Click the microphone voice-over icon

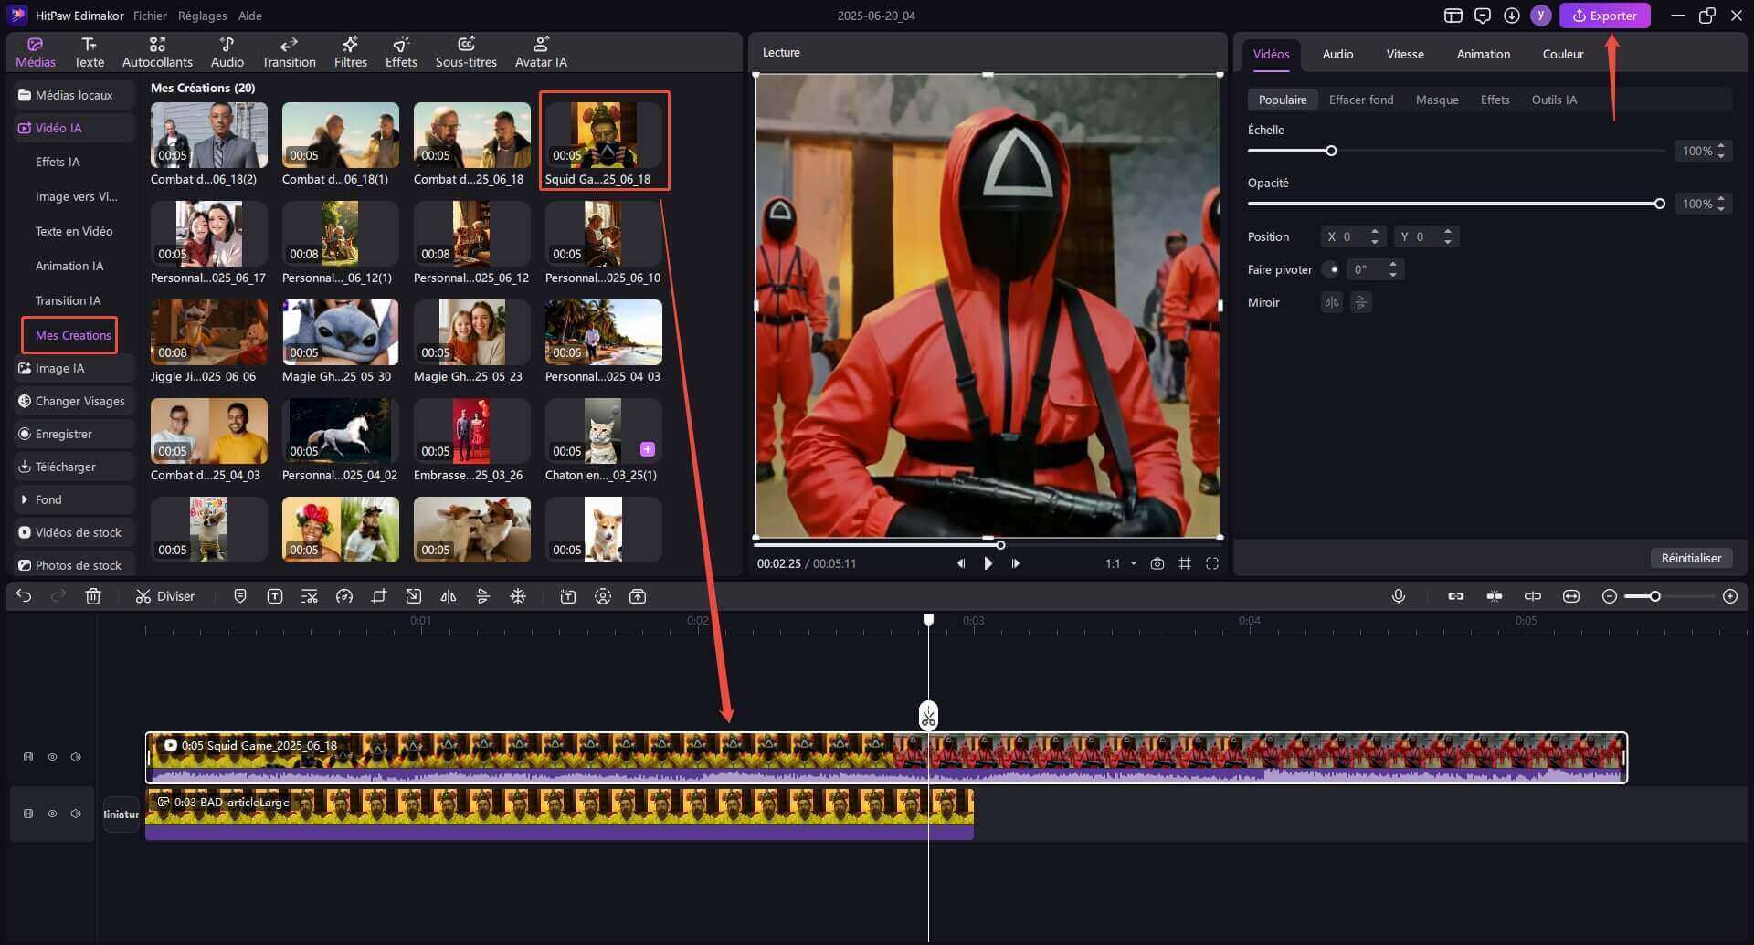(1399, 596)
